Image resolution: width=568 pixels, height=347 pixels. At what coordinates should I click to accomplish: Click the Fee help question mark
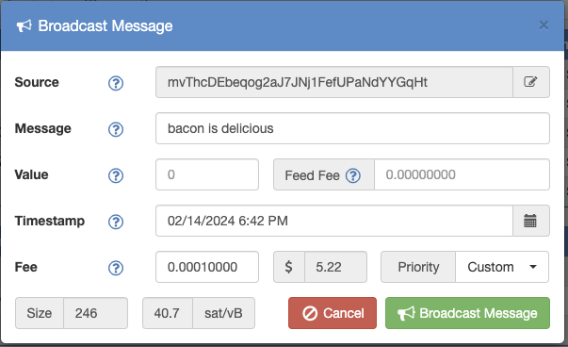(116, 268)
